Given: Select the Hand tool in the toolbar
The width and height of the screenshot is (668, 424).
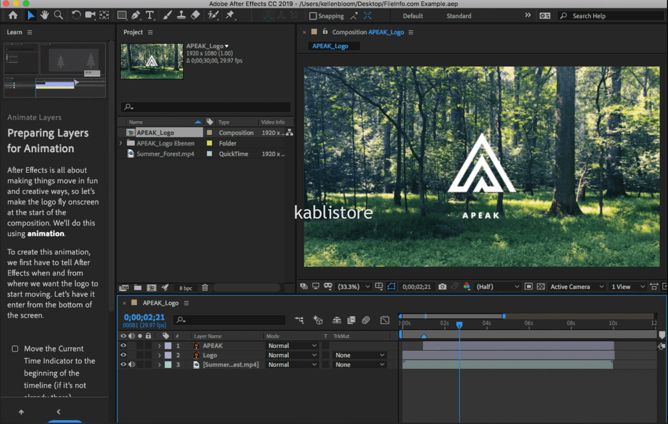Looking at the screenshot, I should pyautogui.click(x=45, y=16).
